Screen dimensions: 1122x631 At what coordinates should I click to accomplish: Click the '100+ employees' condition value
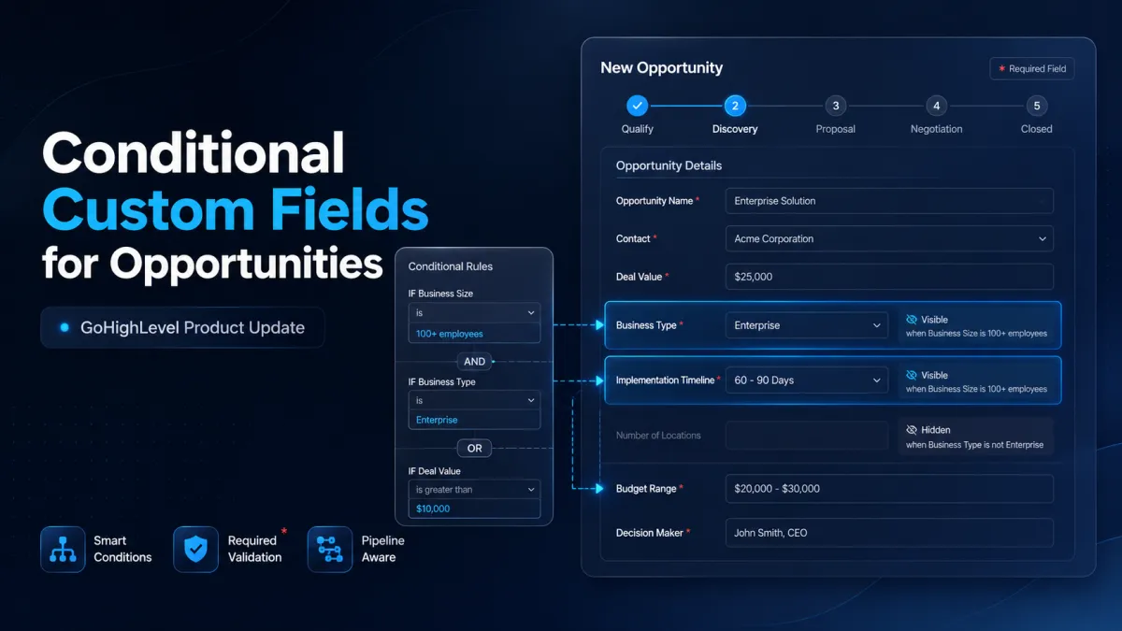click(x=450, y=334)
